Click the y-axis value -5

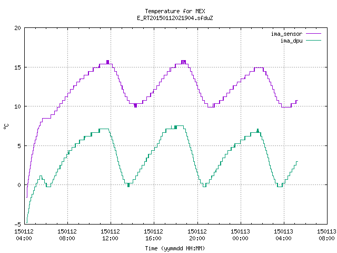pyautogui.click(x=18, y=225)
